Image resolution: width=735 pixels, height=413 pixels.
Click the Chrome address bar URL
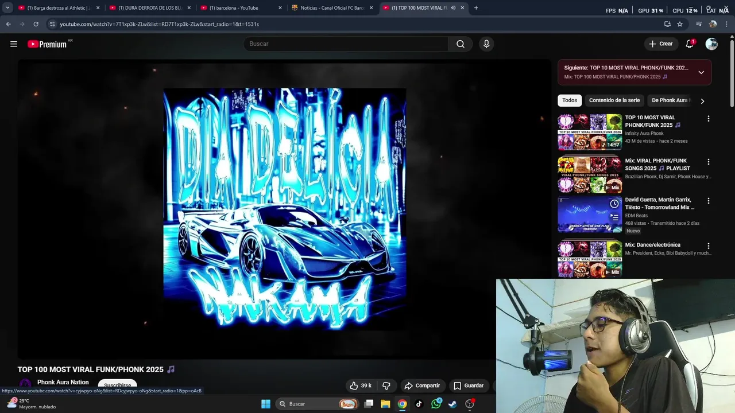pos(160,24)
